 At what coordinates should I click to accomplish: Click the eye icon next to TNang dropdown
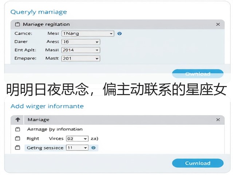(x=119, y=34)
